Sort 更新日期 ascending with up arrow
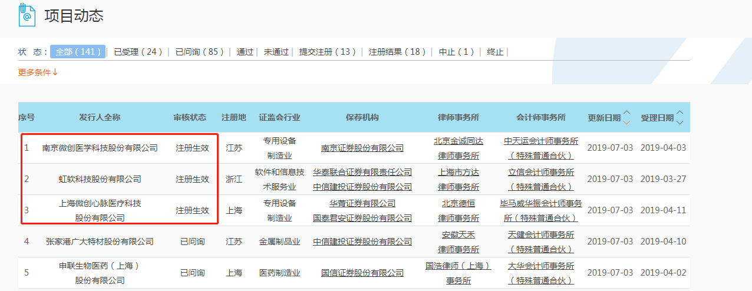The image size is (752, 291). click(626, 113)
